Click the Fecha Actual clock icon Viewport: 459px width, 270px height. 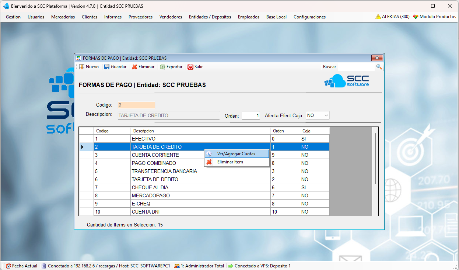[8, 266]
